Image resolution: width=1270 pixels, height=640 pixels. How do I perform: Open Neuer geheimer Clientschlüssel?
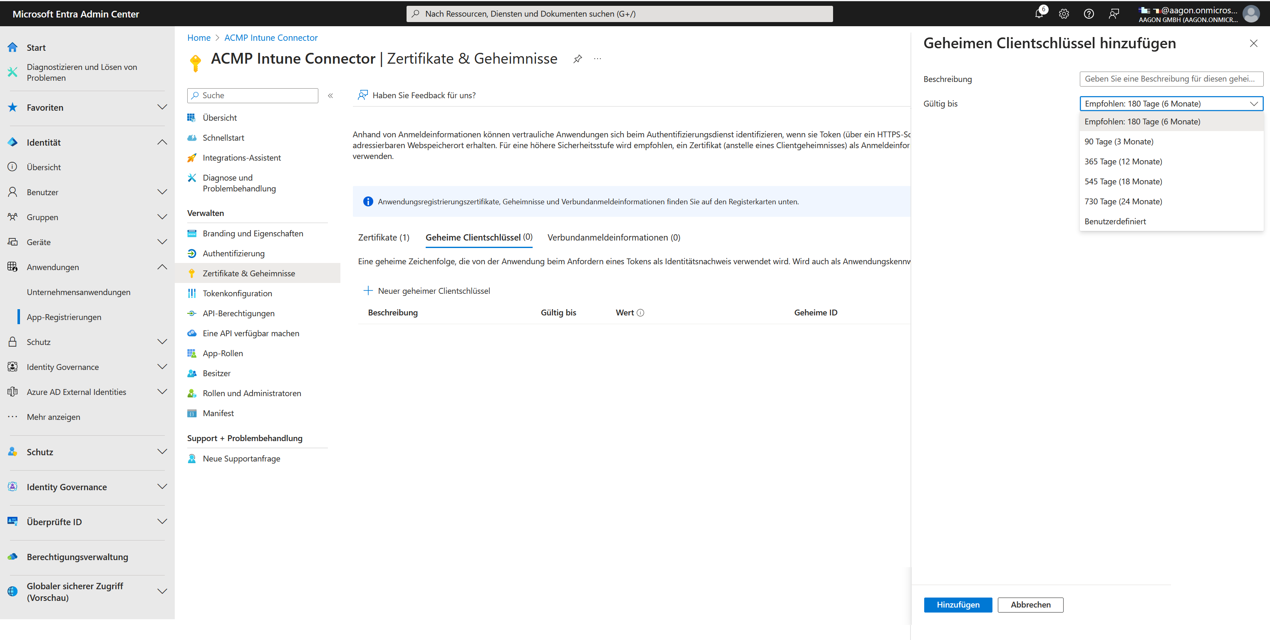(x=427, y=290)
